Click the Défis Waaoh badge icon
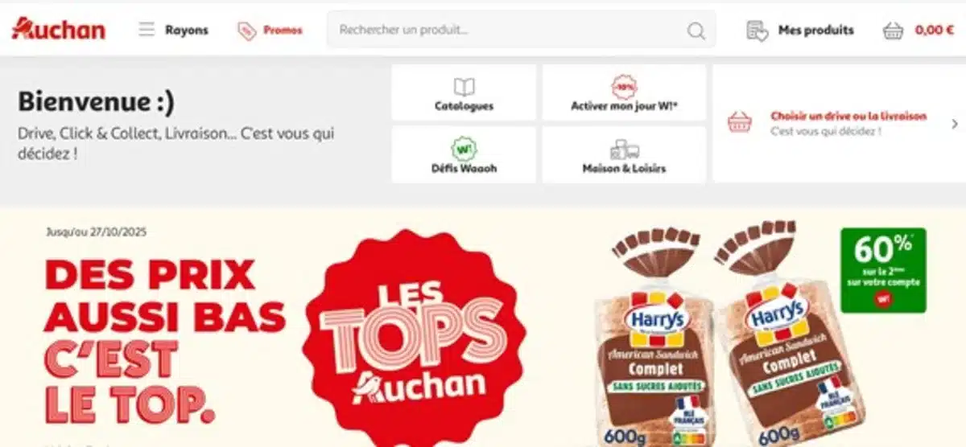 coord(464,149)
